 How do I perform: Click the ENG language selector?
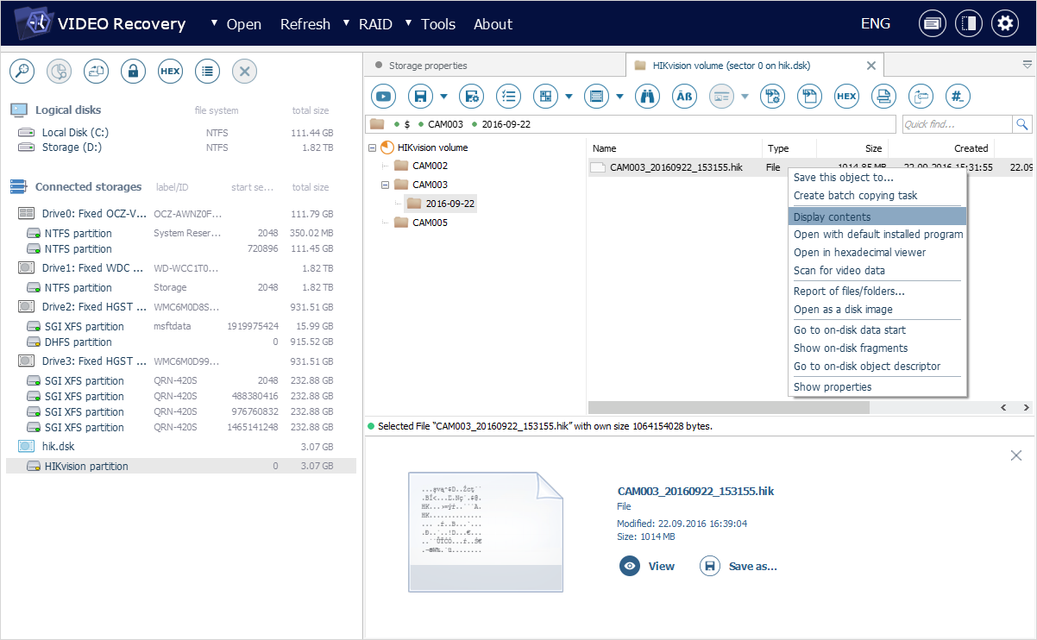tap(876, 24)
